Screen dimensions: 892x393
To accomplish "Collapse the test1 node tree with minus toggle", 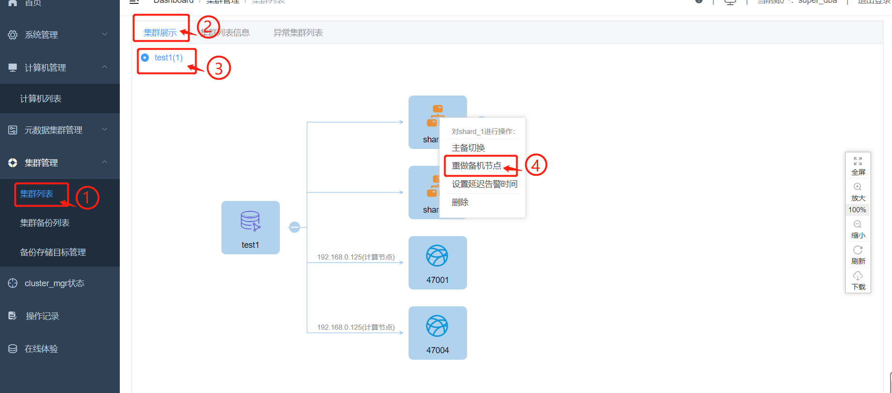I will pyautogui.click(x=294, y=227).
